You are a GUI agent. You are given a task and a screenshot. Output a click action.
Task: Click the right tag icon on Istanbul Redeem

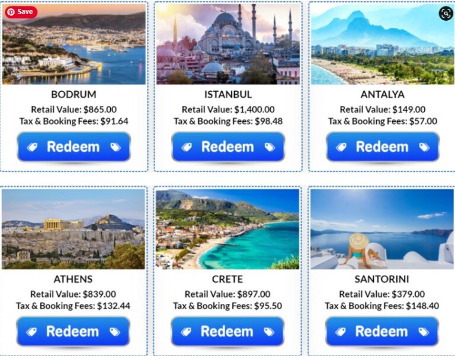[270, 147]
